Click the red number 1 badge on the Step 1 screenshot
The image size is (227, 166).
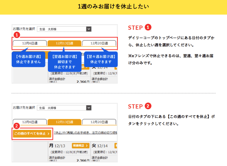(x=16, y=35)
